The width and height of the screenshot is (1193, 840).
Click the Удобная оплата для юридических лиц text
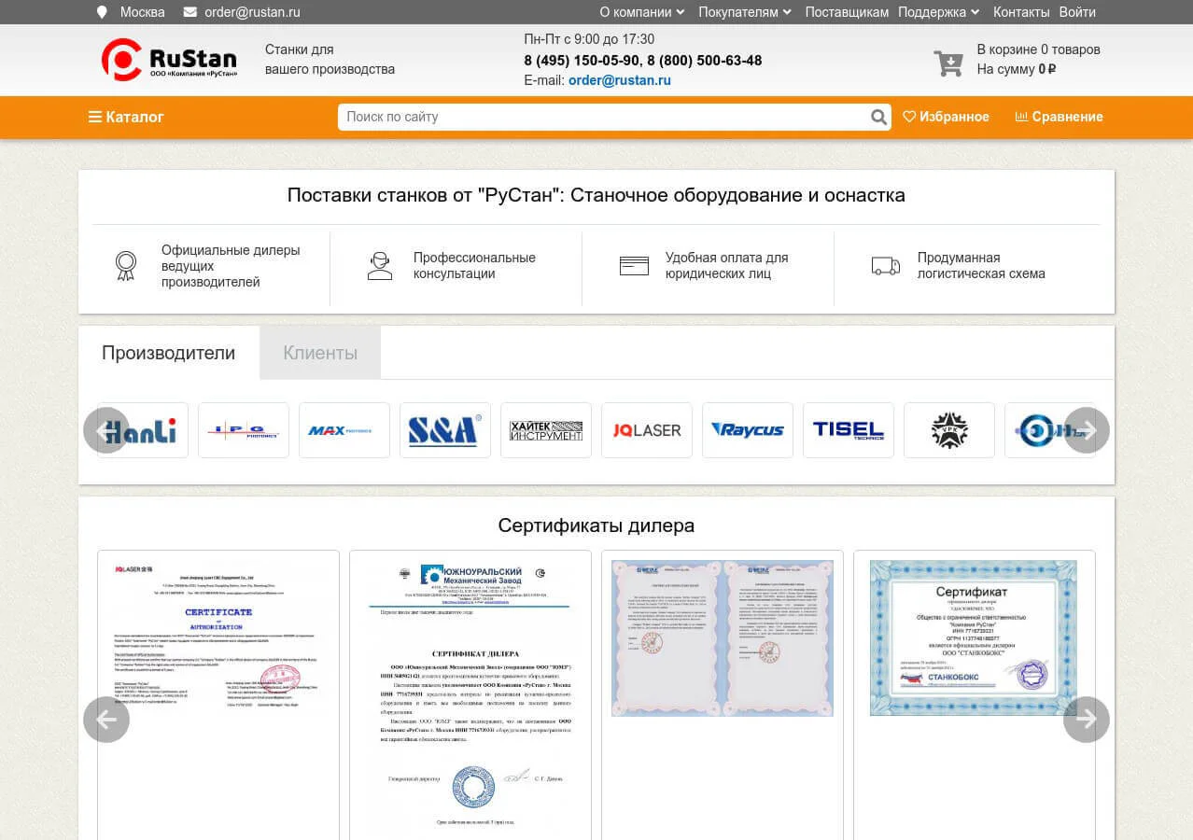point(726,266)
